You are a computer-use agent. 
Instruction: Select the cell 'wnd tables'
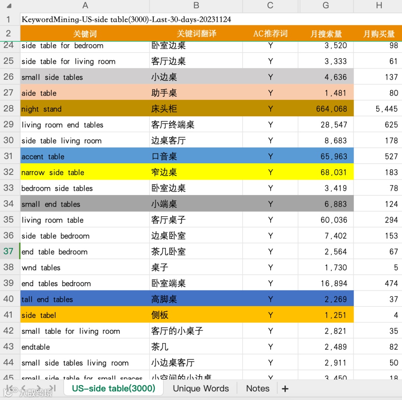coord(85,268)
